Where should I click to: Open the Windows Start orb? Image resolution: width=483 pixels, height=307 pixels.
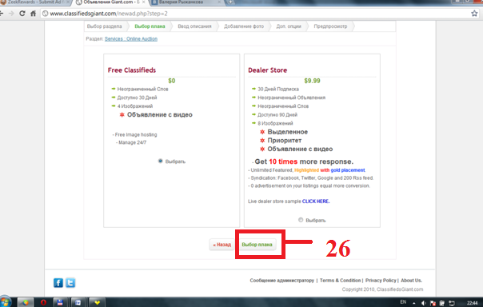[x=6, y=302]
